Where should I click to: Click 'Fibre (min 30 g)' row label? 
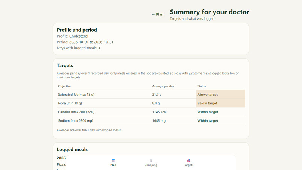70,103
